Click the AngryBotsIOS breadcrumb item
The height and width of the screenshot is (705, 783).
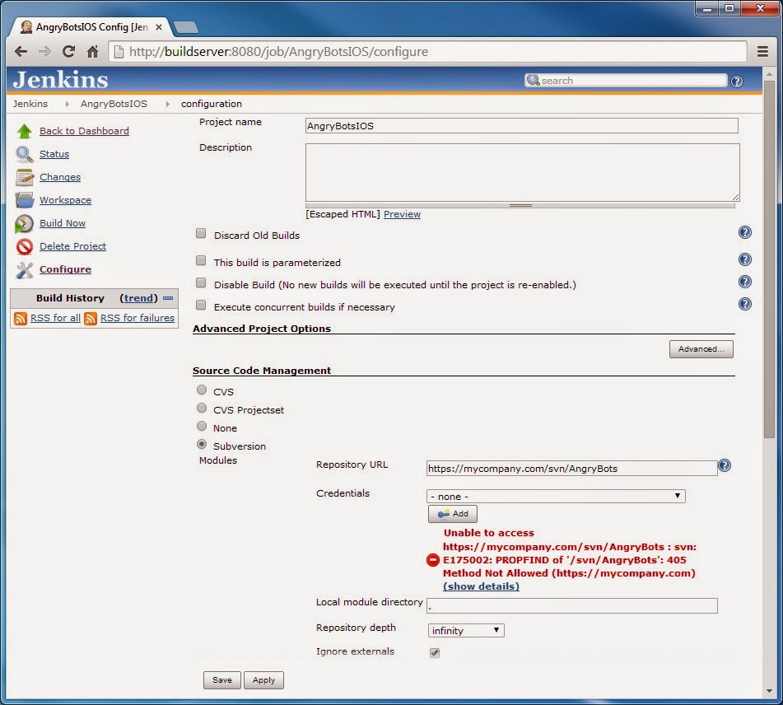pyautogui.click(x=114, y=104)
